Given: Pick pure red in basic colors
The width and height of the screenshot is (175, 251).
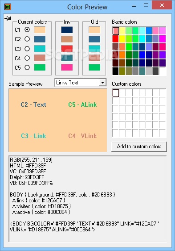Looking at the screenshot, I should tap(116, 39).
